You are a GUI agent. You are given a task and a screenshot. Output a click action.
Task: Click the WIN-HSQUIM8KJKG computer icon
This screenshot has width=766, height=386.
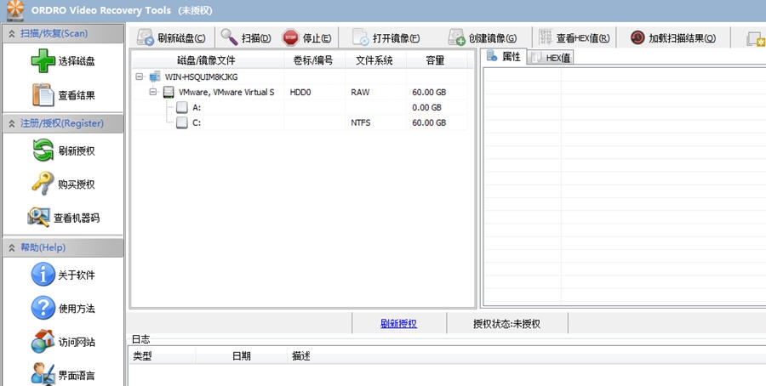pyautogui.click(x=155, y=77)
